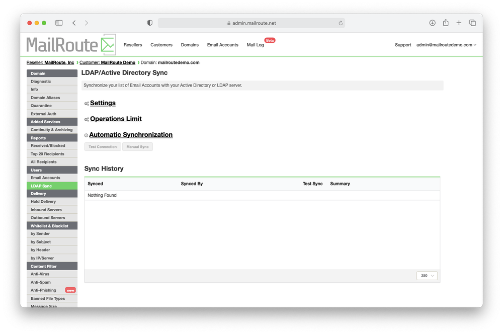Follow the Reseller: MailRoute, Inc breadcrumb
This screenshot has width=503, height=334.
(50, 62)
